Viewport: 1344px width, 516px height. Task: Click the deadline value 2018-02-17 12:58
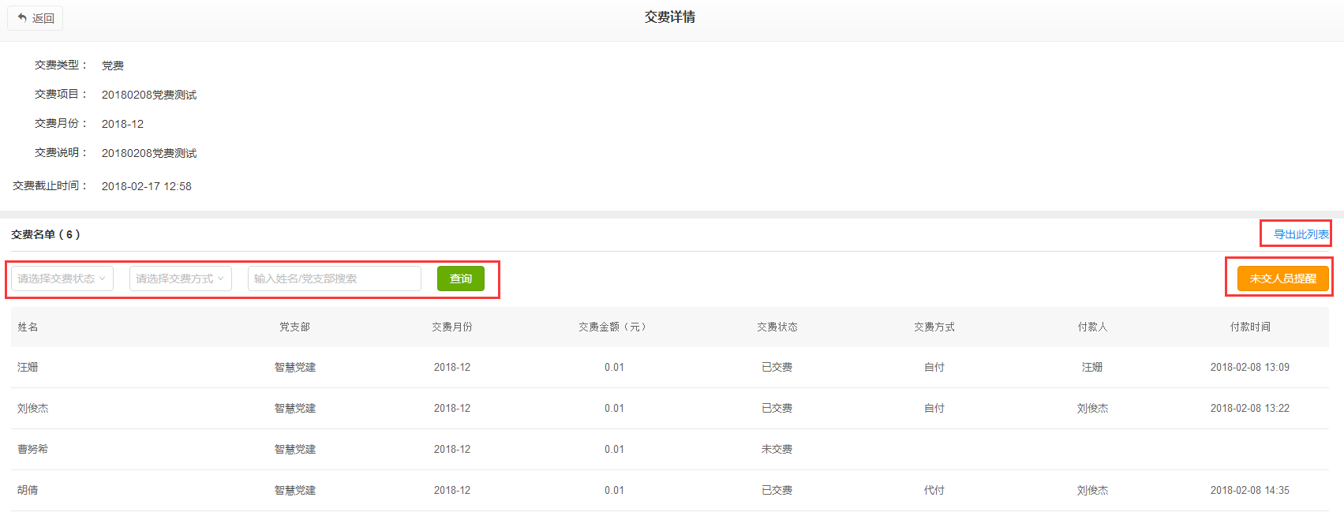147,186
